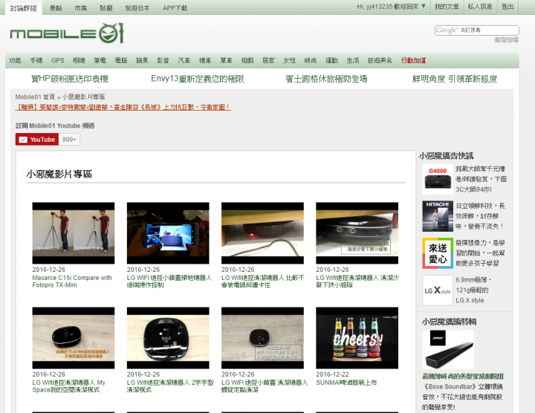Select 功能 in the green category bar
The width and height of the screenshot is (535, 413).
(15, 60)
